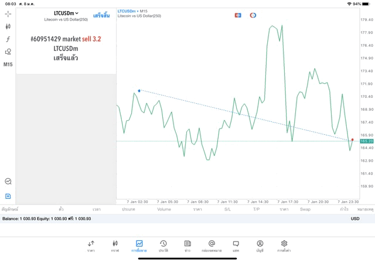
Task: Click the เวลา (Time) column header
Action: click(96, 209)
